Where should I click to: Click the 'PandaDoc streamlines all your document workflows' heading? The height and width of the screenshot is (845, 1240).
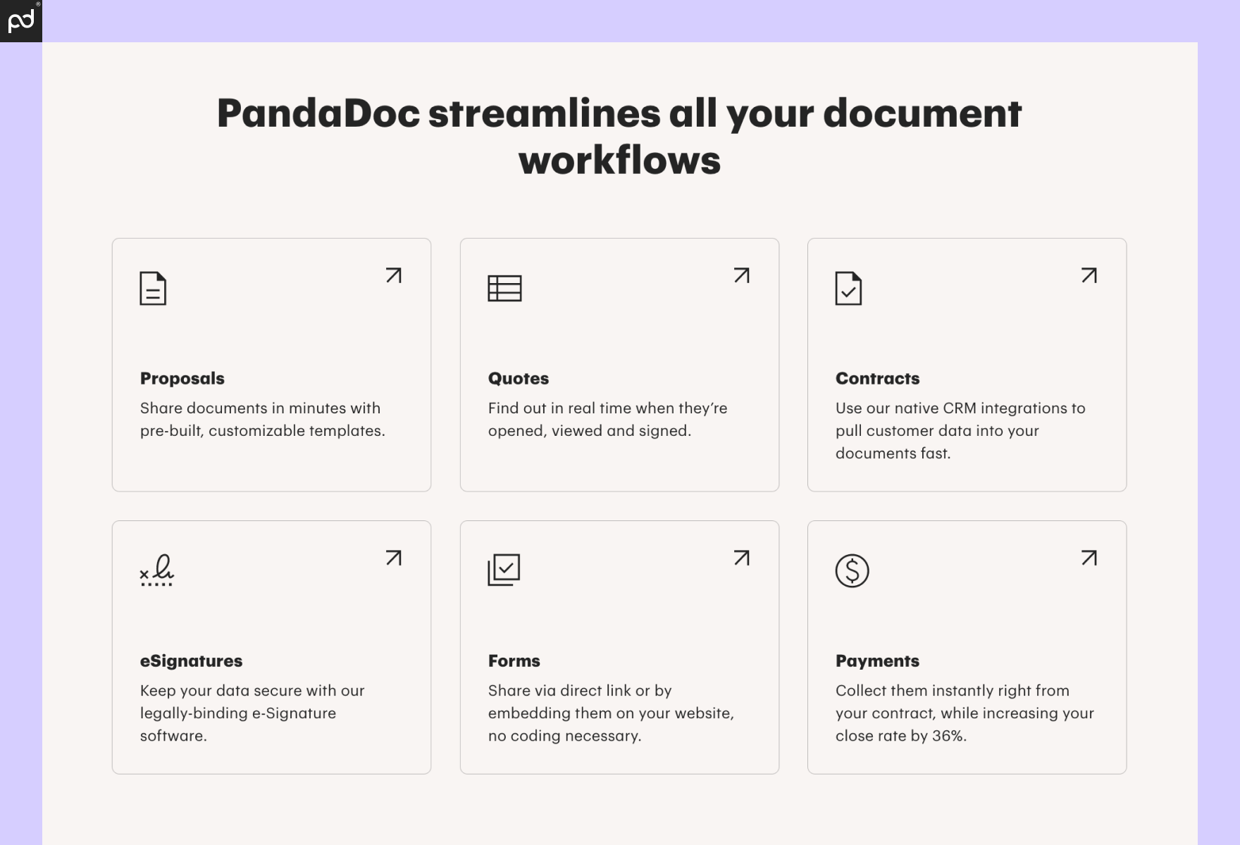(x=619, y=136)
